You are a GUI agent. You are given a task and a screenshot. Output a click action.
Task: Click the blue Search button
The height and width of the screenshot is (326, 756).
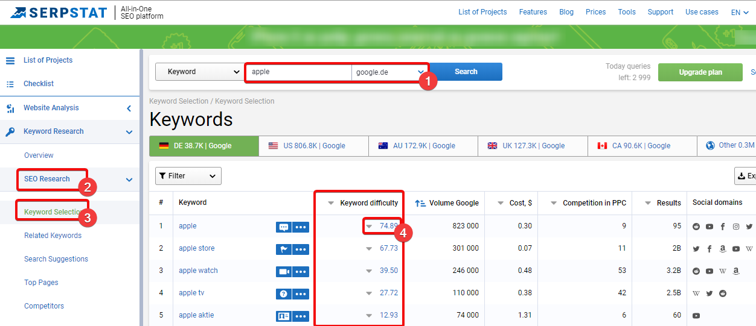(x=466, y=72)
